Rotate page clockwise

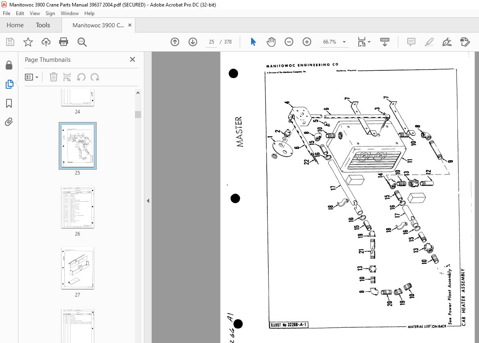[x=95, y=77]
